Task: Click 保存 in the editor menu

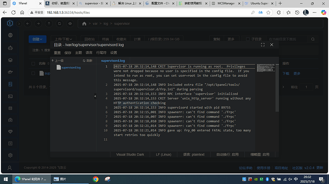Action: click(68, 53)
